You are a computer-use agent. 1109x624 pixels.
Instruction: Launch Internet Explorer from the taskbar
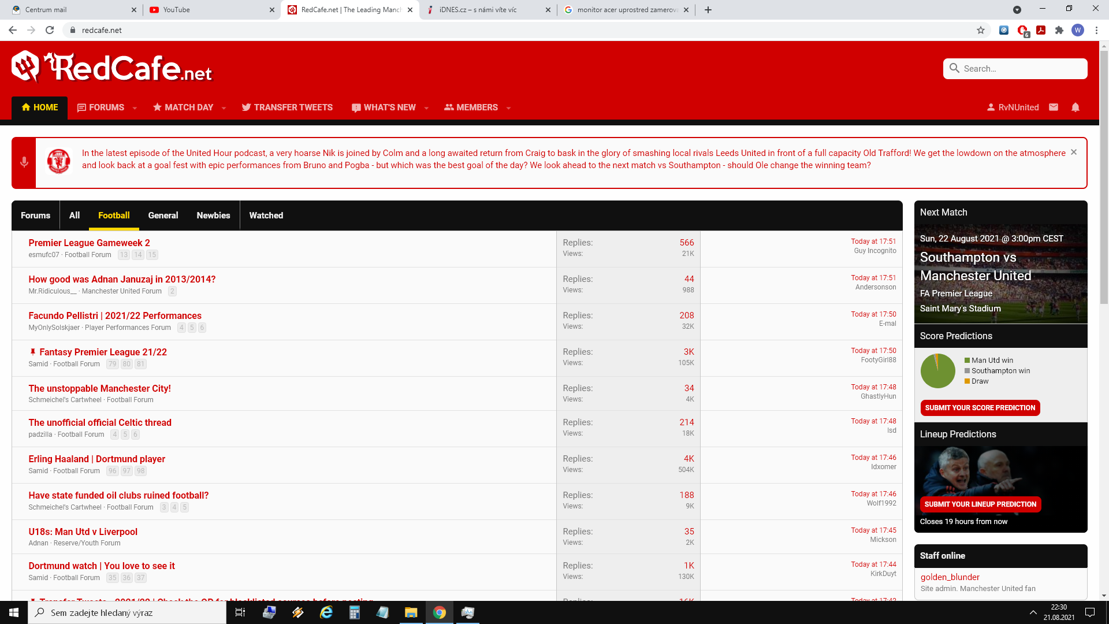coord(326,612)
